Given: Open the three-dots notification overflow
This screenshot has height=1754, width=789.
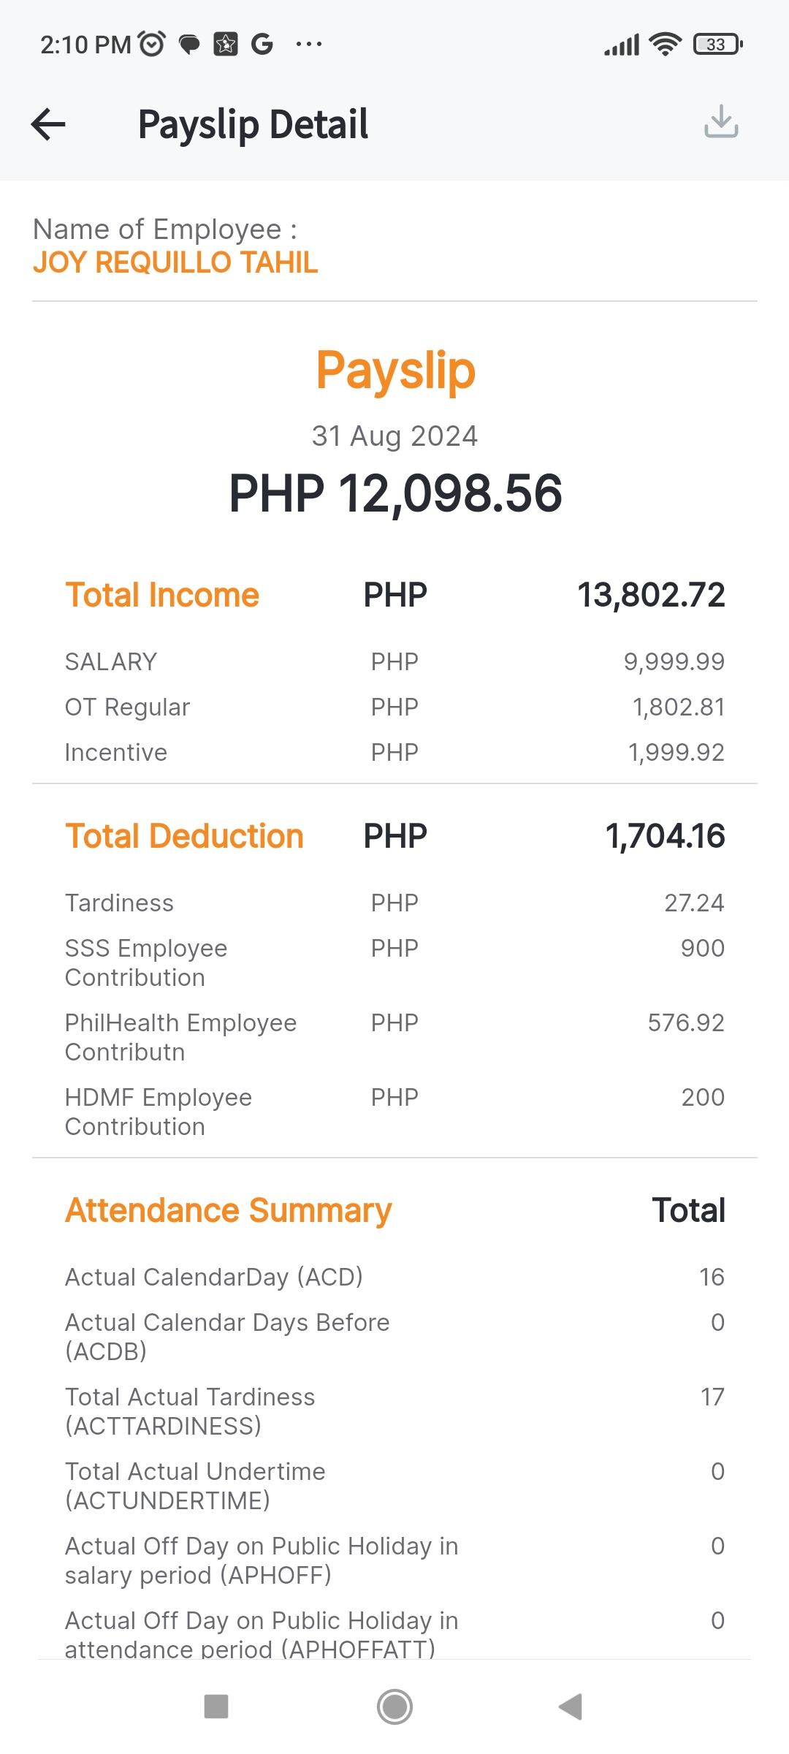Looking at the screenshot, I should [308, 45].
